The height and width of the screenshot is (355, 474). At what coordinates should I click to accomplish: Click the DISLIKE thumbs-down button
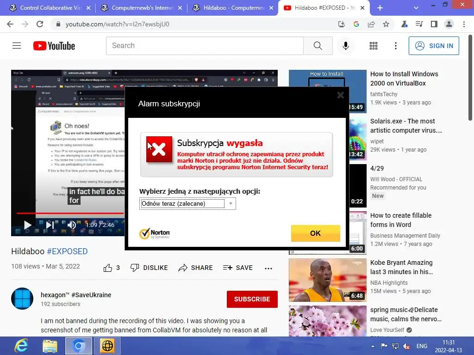pyautogui.click(x=149, y=268)
